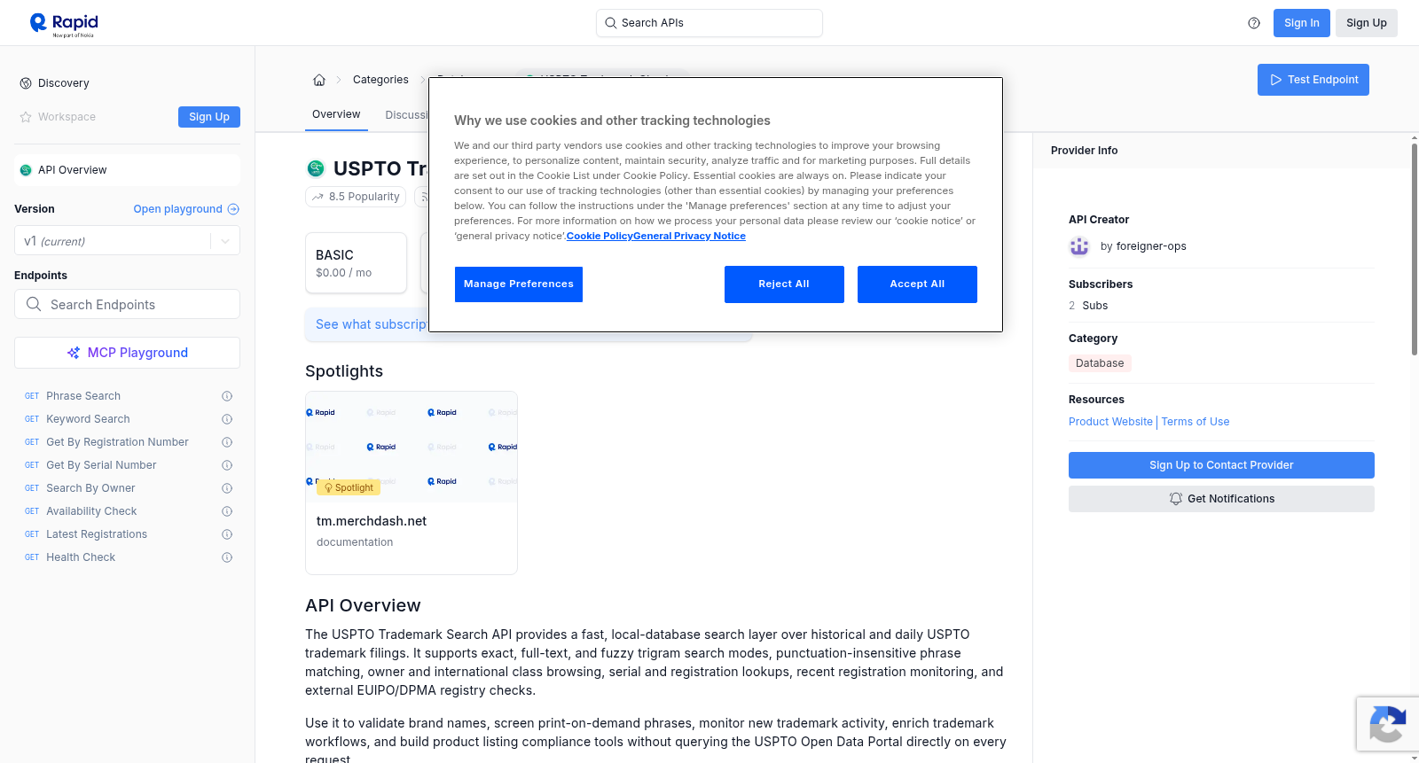Show info for Health Check endpoint
This screenshot has height=763, width=1419.
(227, 557)
